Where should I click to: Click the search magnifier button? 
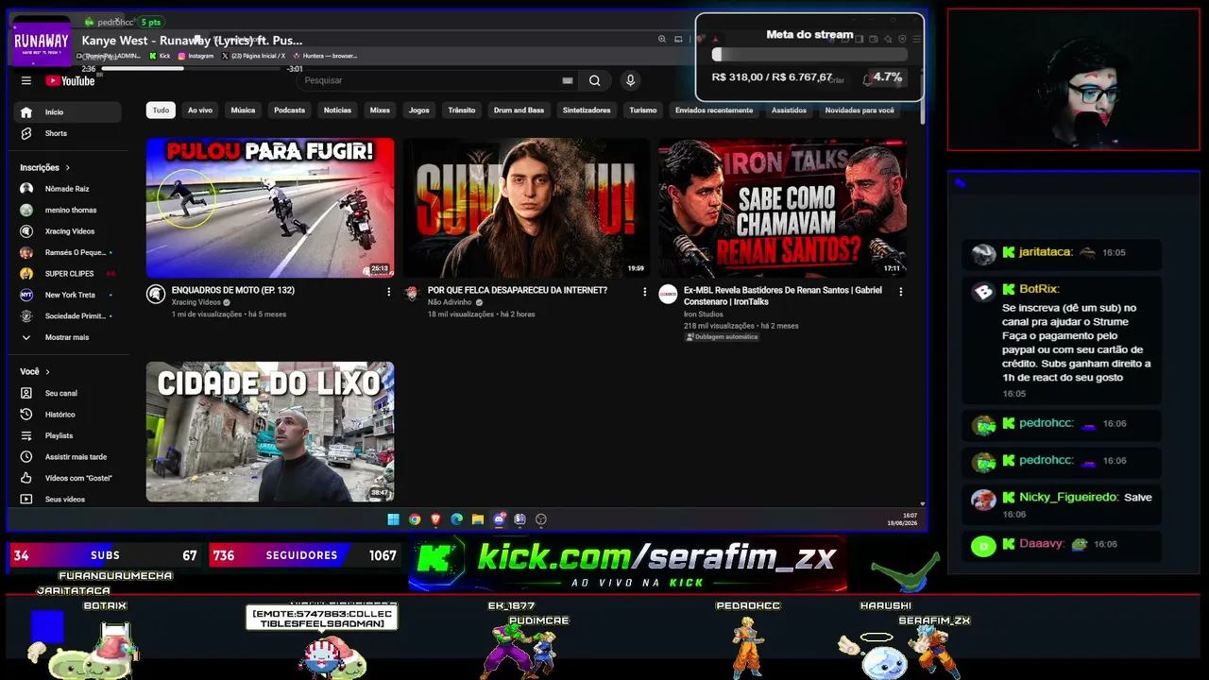pos(594,80)
